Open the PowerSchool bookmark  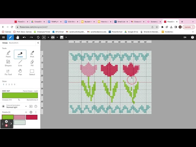click(115, 32)
